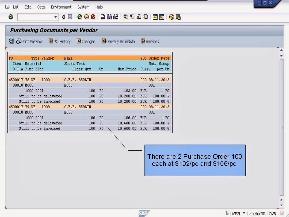Click value 10,600.00 in Still to be invoiced row
This screenshot has height=217, width=289.
(127, 128)
